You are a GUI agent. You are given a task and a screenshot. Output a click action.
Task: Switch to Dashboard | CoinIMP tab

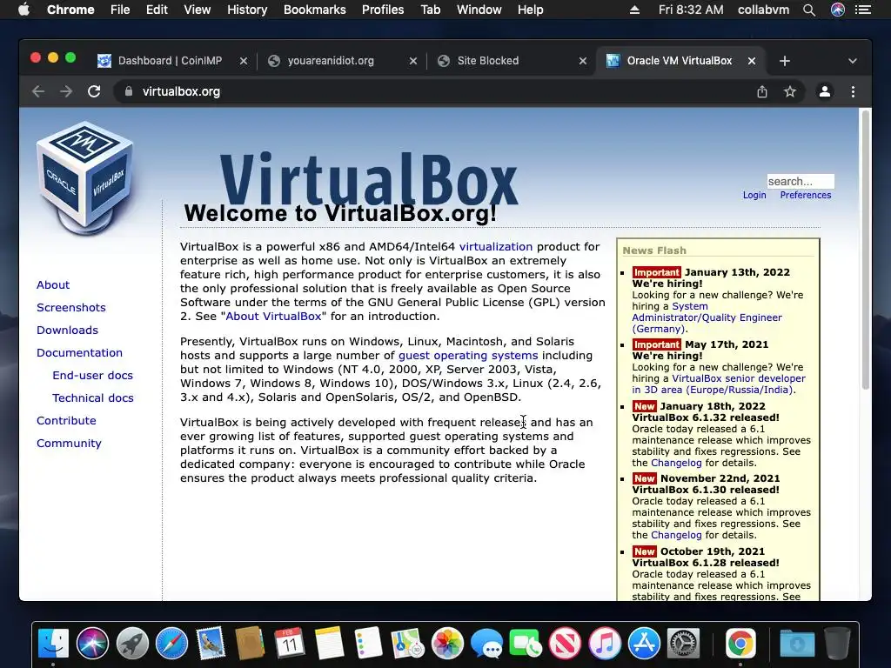coord(170,61)
